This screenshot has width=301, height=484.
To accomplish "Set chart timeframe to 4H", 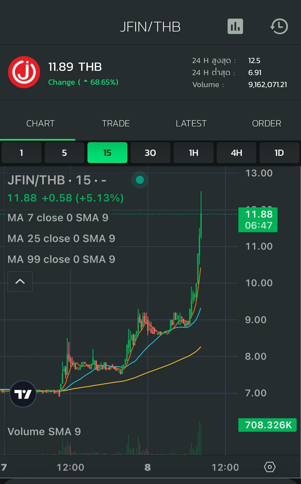I will 236,153.
